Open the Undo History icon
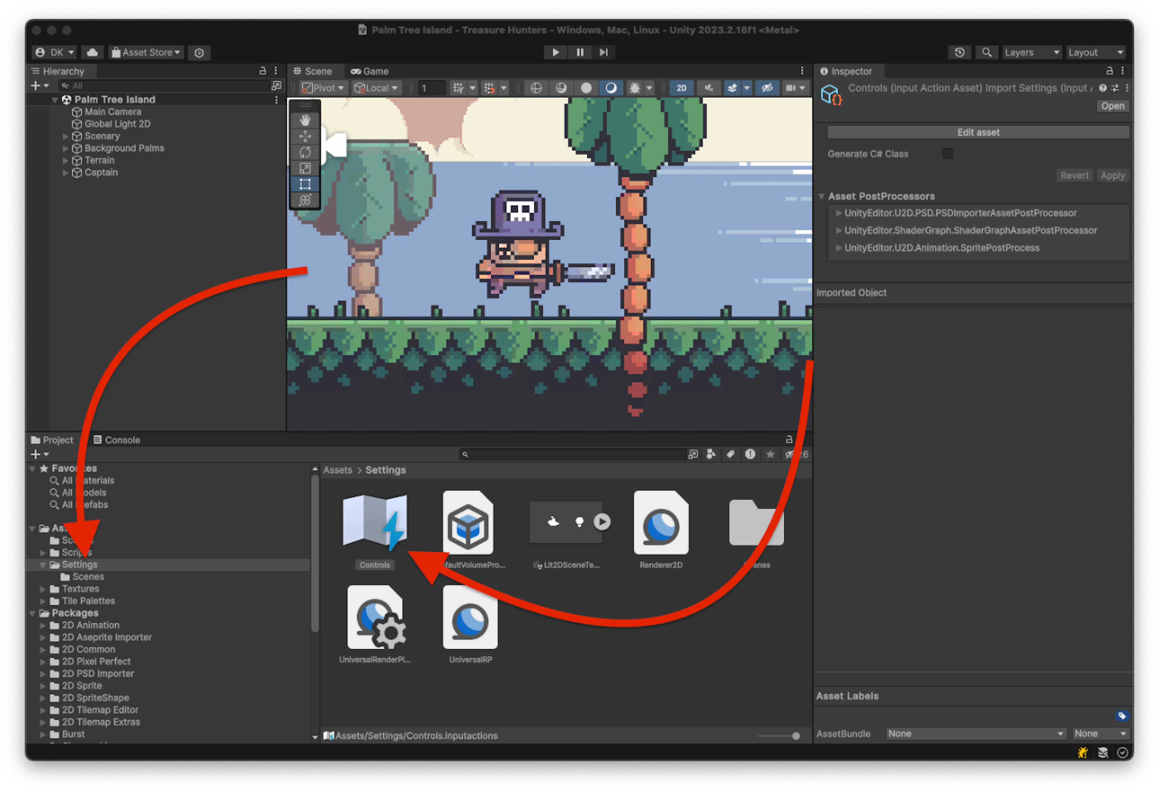 959,52
